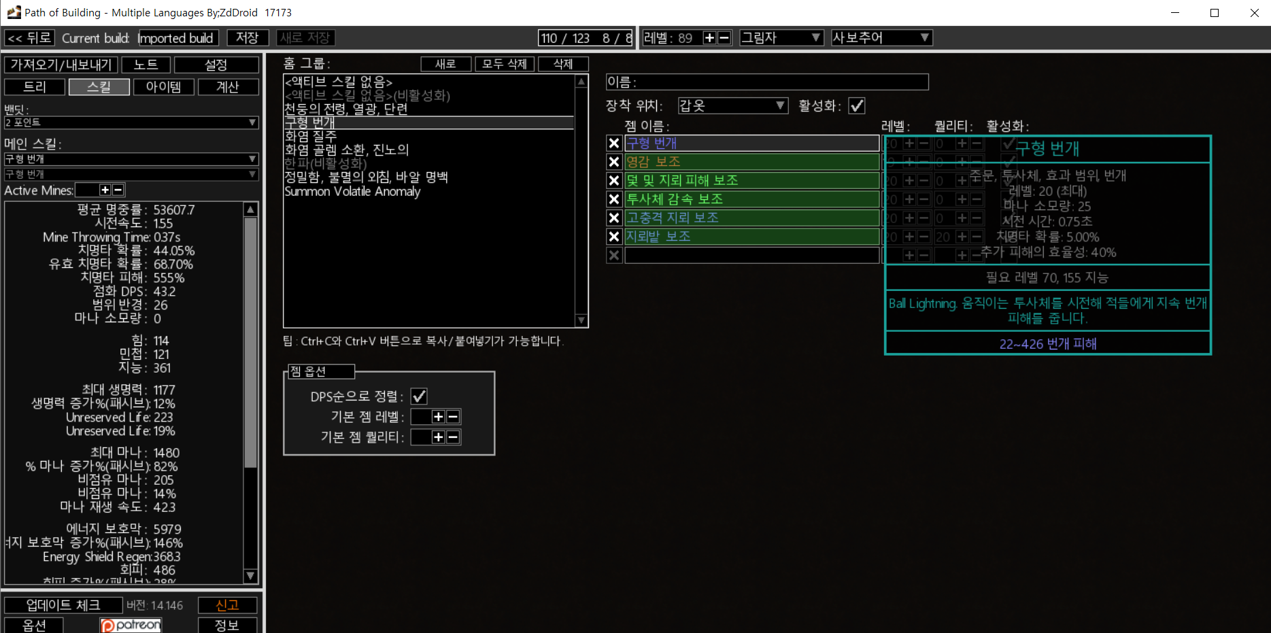The height and width of the screenshot is (633, 1271).
Task: Decrease 기본 젬 퀄리티 with minus button
Action: (x=454, y=437)
